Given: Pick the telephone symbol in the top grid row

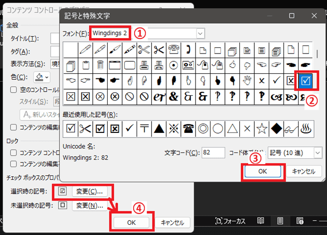Looking at the screenshot, I should tap(174, 50).
